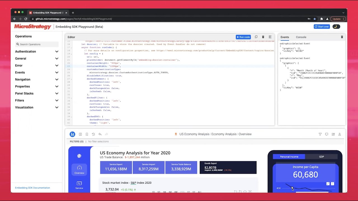Click the S&P link in stock market title
This screenshot has height=201, width=358.
click(133, 183)
